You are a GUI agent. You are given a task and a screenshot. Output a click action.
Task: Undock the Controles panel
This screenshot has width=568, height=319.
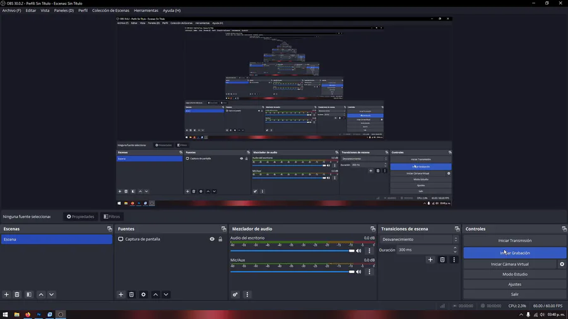pyautogui.click(x=564, y=229)
